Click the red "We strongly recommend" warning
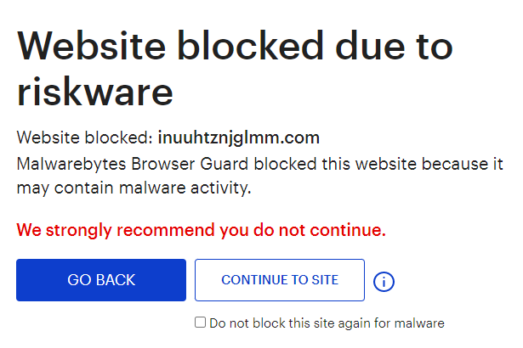The height and width of the screenshot is (348, 523). coord(202,230)
